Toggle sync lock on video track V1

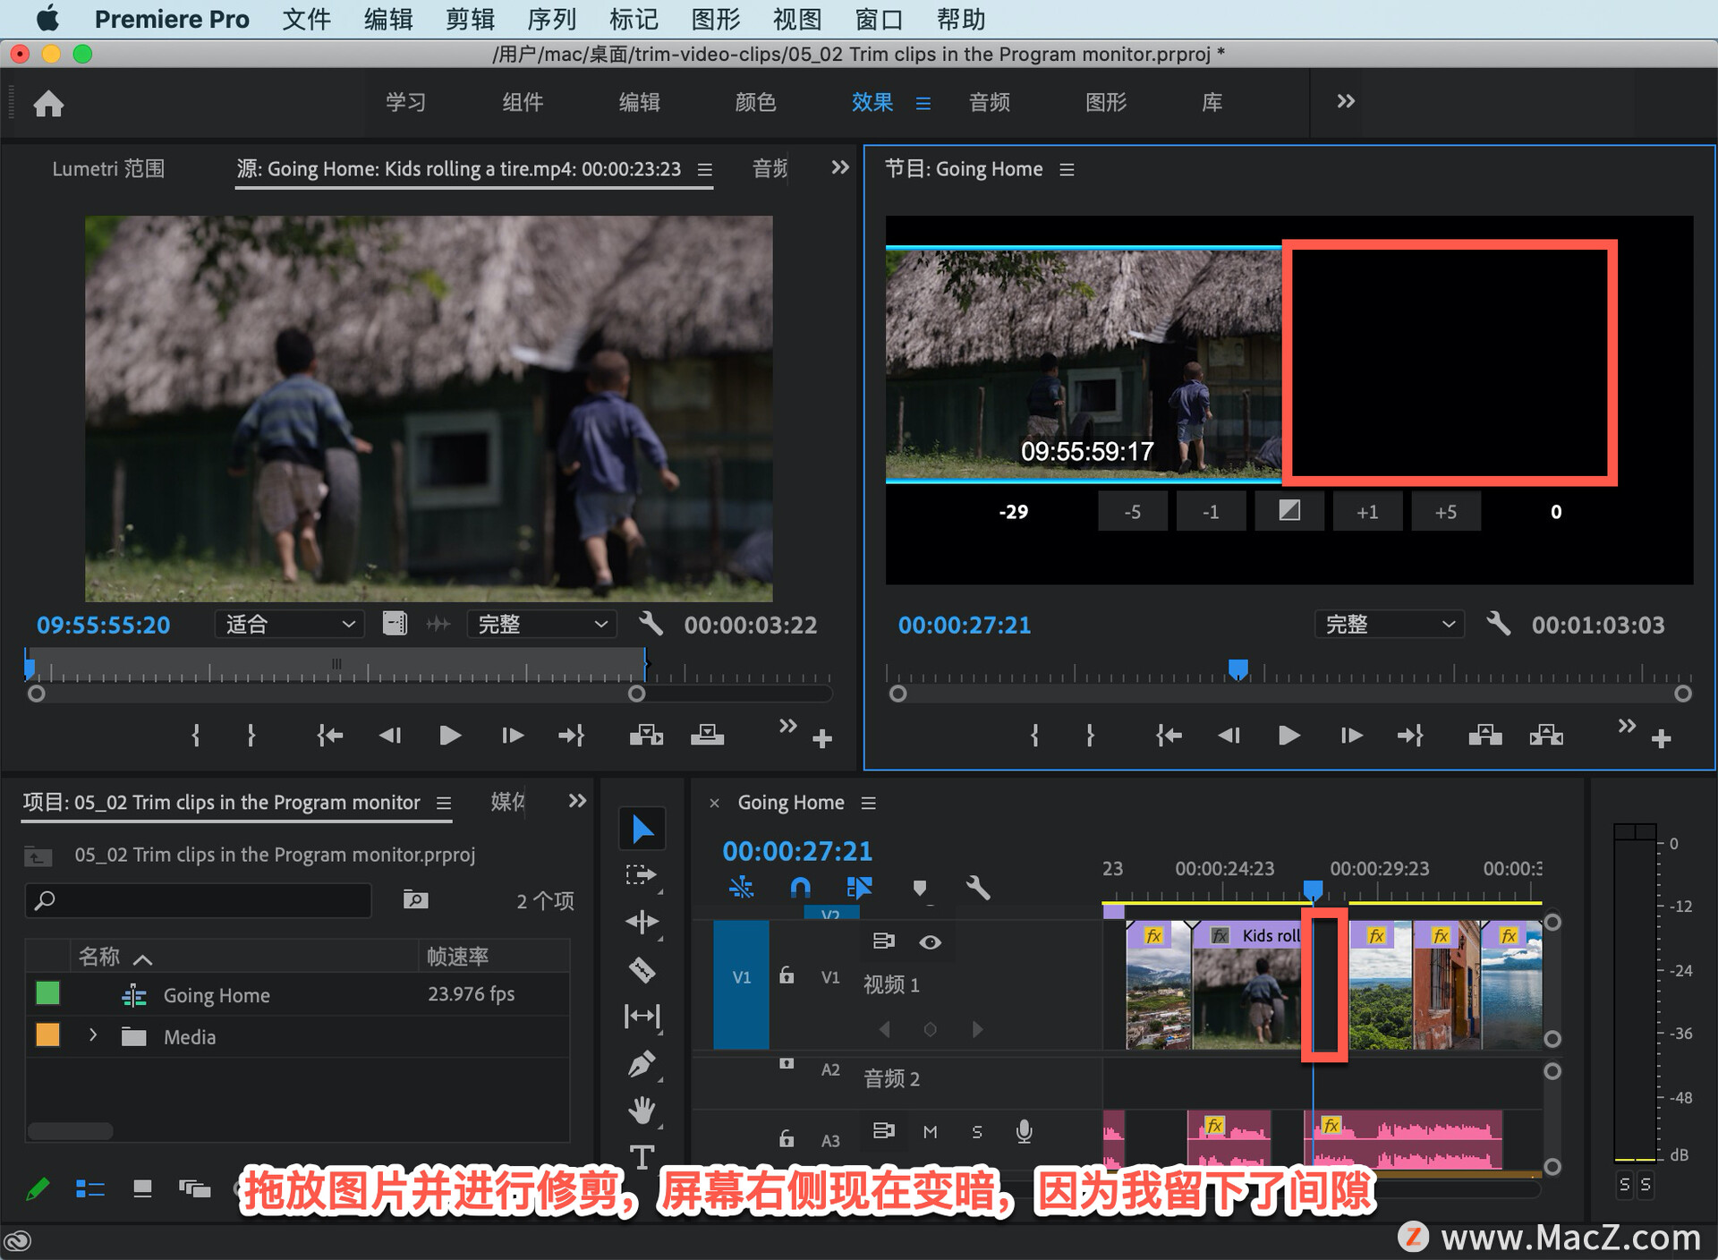pyautogui.click(x=883, y=941)
